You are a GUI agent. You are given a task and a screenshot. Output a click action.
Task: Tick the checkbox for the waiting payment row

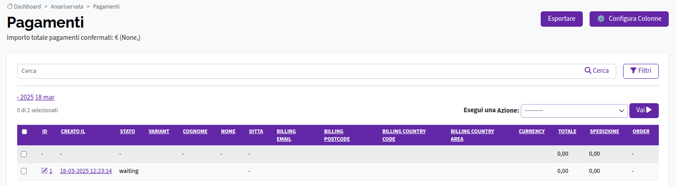click(x=24, y=171)
